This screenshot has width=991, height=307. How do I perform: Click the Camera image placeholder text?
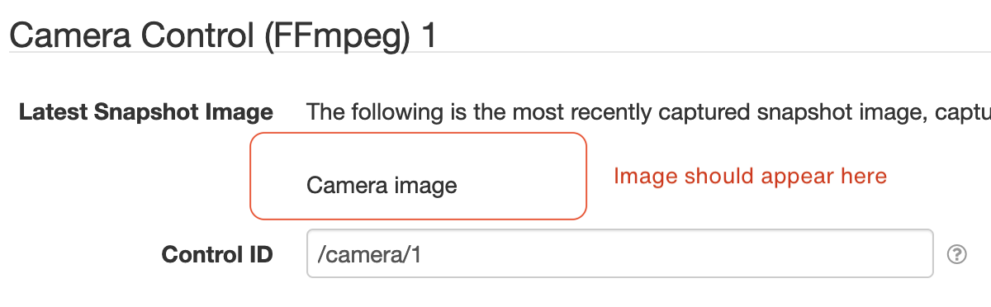coord(382,185)
